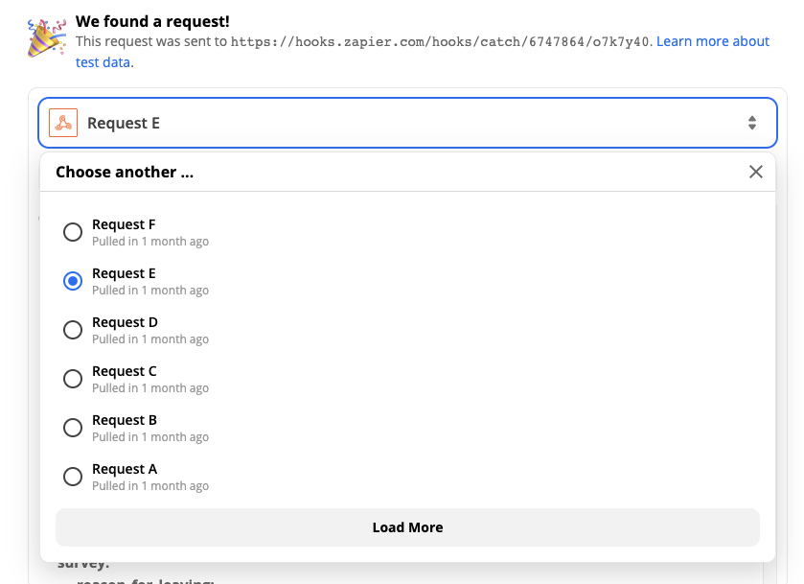Click the We found a request heading

(x=152, y=21)
